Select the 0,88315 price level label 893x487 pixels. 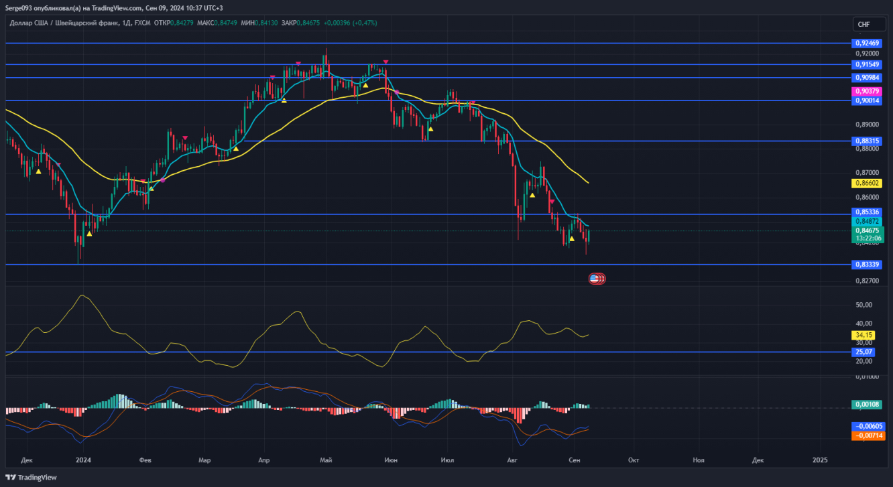click(x=868, y=141)
